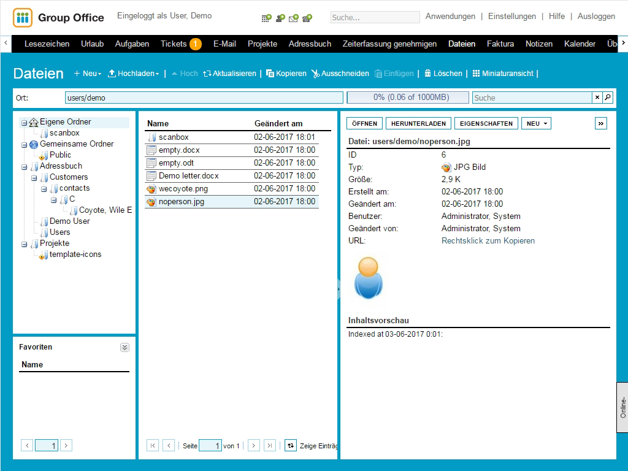Click the Rechtsklick zum Kopieren link
628x471 pixels.
[x=488, y=241]
